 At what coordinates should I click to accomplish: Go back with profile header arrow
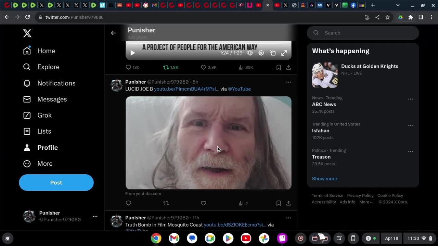click(113, 33)
